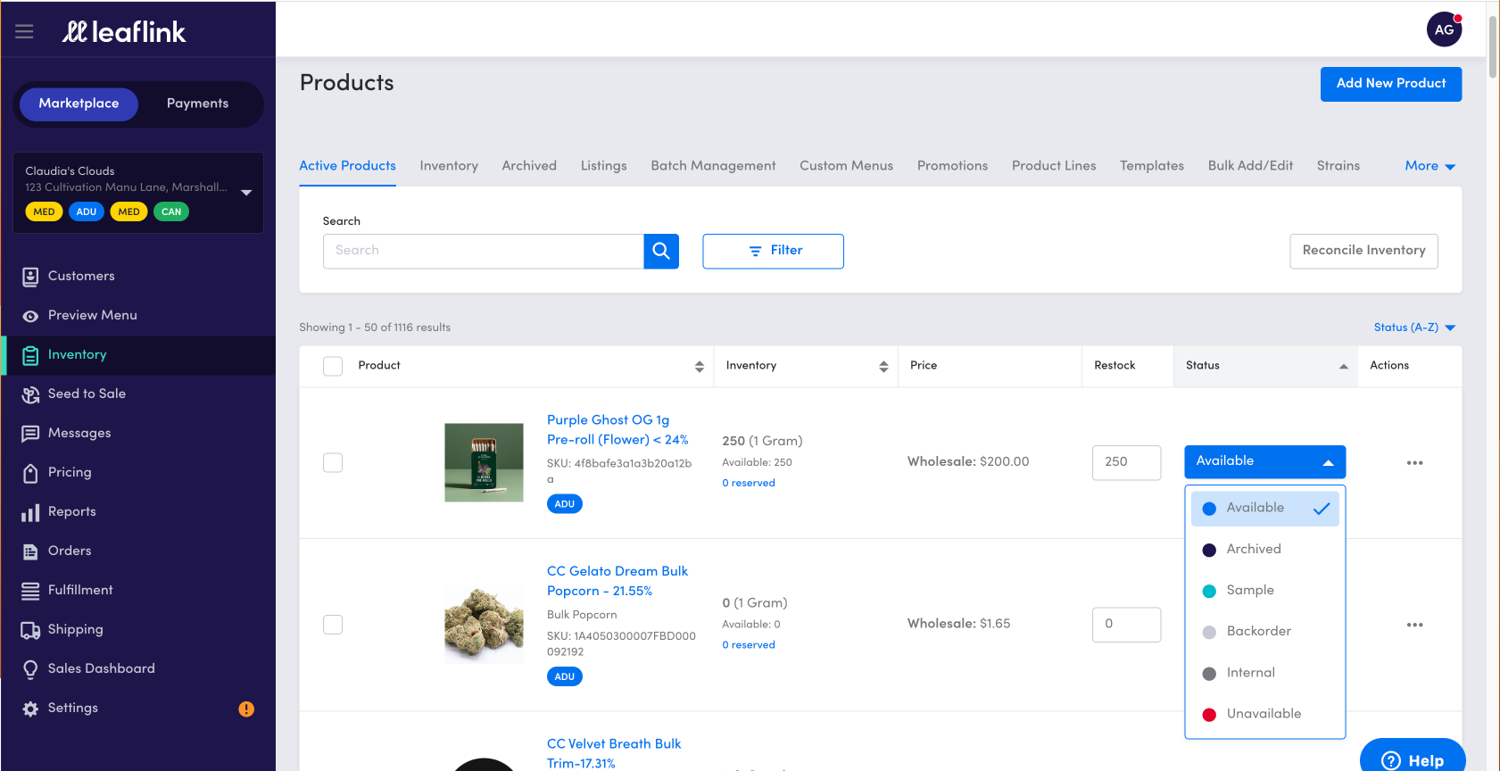Open the Inventory tab
This screenshot has height=771, width=1500.
449,166
